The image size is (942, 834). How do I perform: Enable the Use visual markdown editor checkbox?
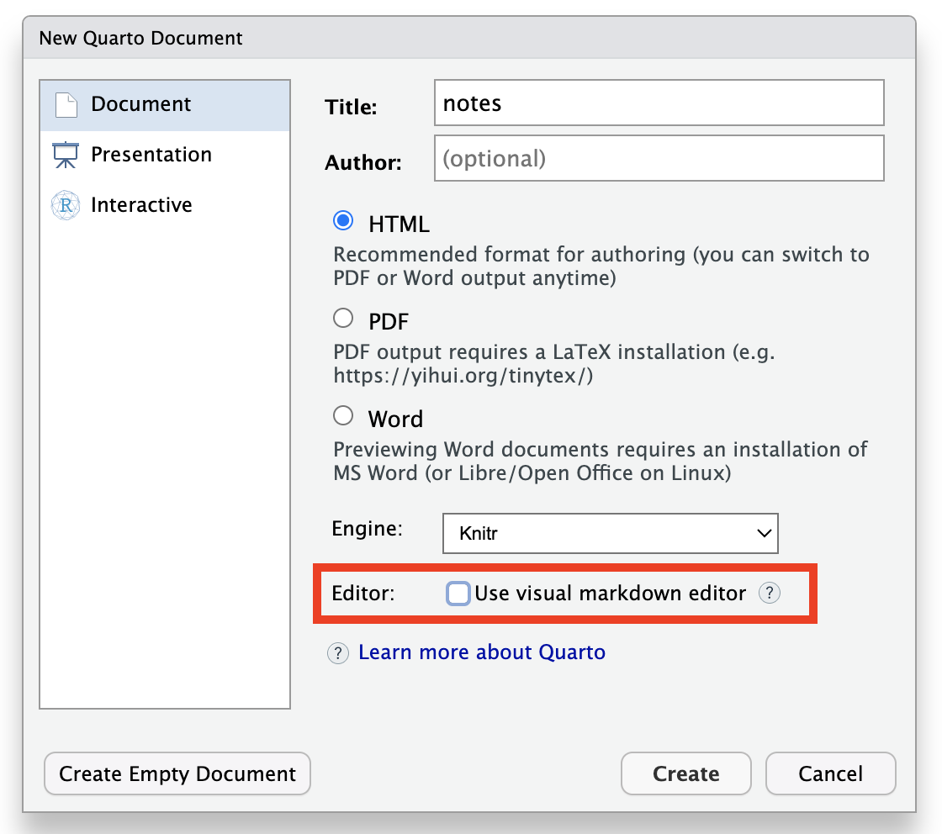(458, 594)
